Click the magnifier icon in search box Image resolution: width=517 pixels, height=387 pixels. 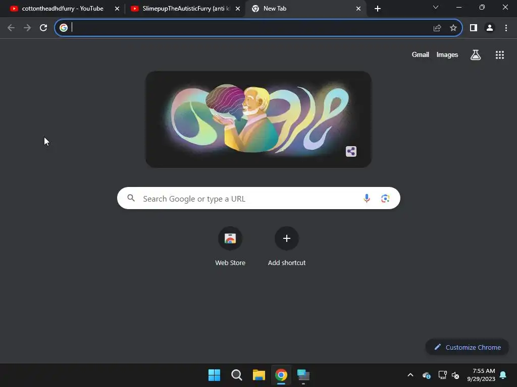pos(131,198)
